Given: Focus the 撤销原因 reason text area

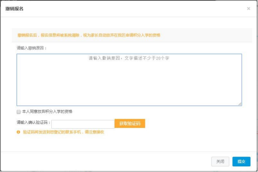Looking at the screenshot, I should [x=129, y=79].
